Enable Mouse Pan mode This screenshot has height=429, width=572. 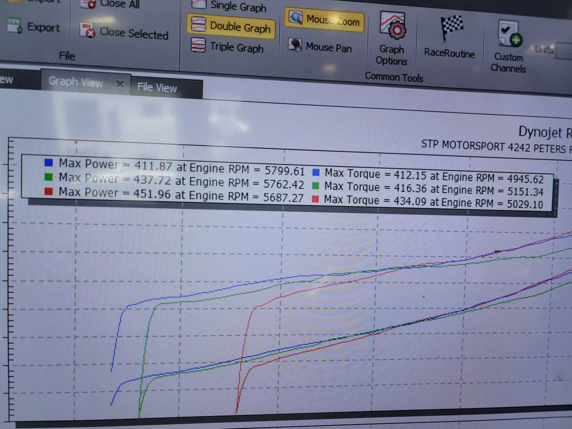point(329,47)
